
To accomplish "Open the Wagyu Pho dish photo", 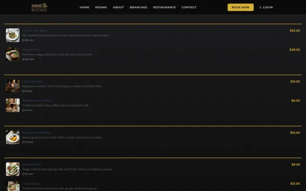I will [13, 55].
